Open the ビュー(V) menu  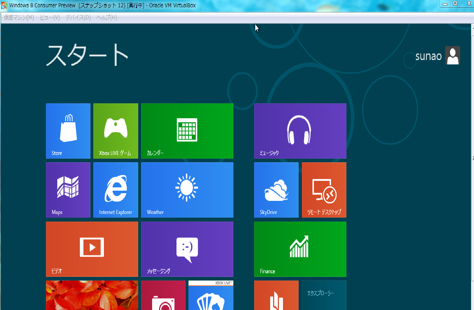(50, 17)
